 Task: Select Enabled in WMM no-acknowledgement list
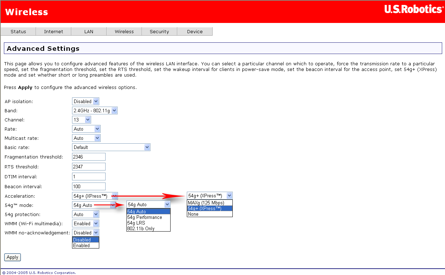pyautogui.click(x=85, y=245)
